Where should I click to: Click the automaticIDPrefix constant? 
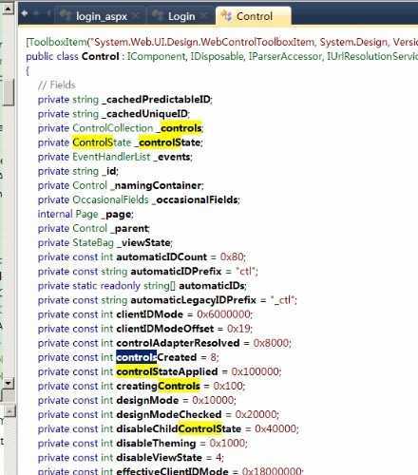[x=176, y=272]
